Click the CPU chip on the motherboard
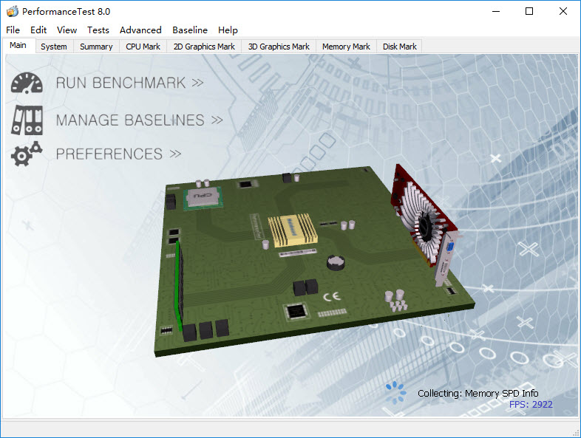Image resolution: width=581 pixels, height=438 pixels. [204, 196]
